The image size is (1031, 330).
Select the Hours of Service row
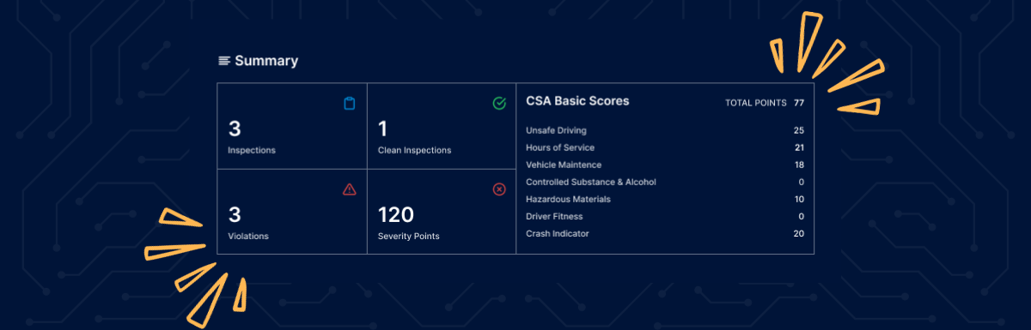(665, 147)
